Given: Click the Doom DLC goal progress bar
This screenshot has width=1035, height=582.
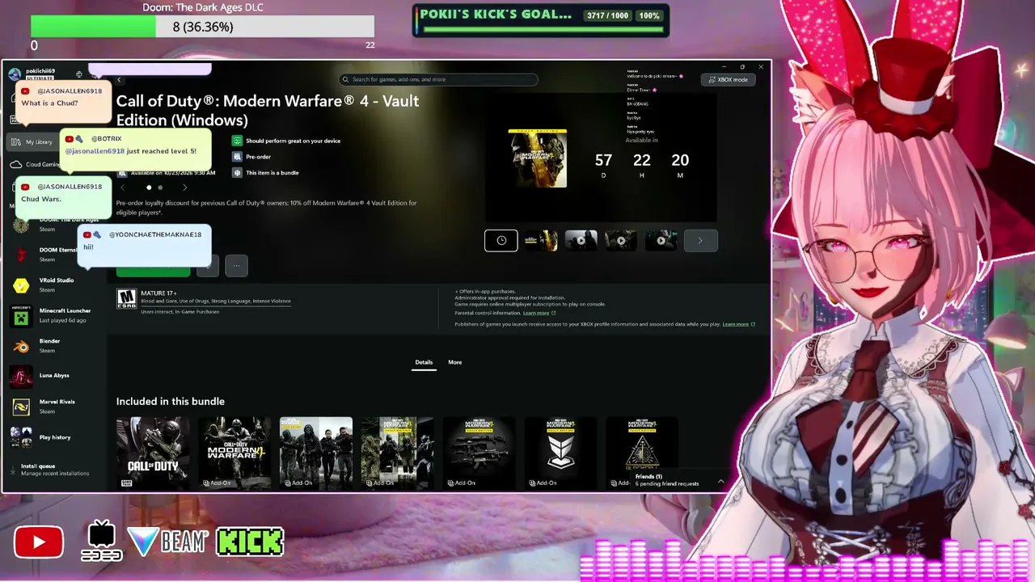Looking at the screenshot, I should pyautogui.click(x=202, y=27).
